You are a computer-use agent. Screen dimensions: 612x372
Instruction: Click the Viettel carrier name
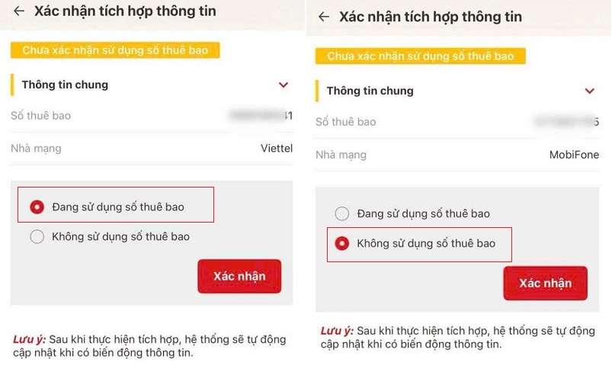(x=276, y=149)
